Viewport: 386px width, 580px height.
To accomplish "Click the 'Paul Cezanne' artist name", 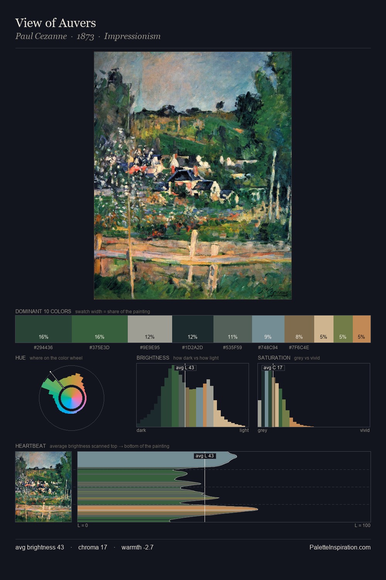I will point(41,36).
